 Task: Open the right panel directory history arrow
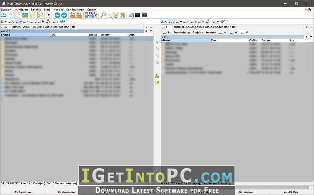pyautogui.click(x=311, y=37)
